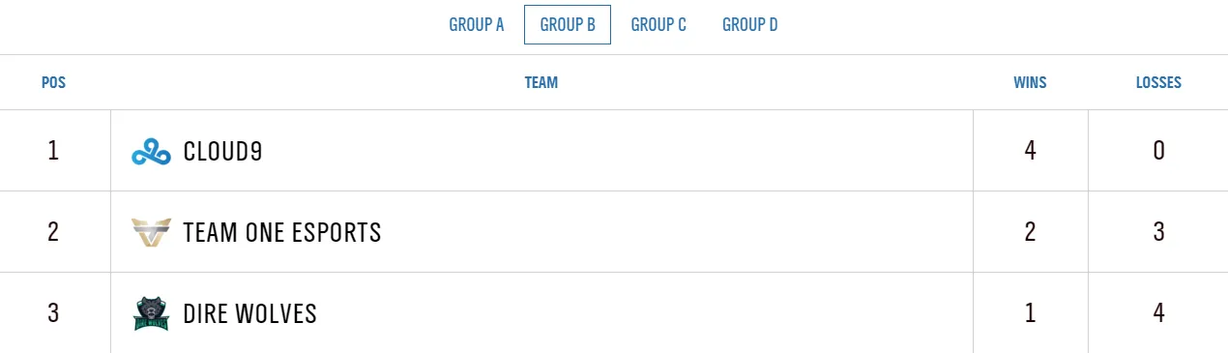Click the POS column header

54,83
